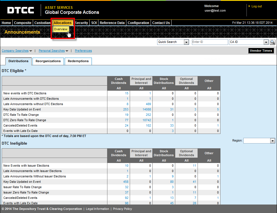Open Legal Information in the footer
Viewport: 277px width, 213px height.
pos(98,209)
